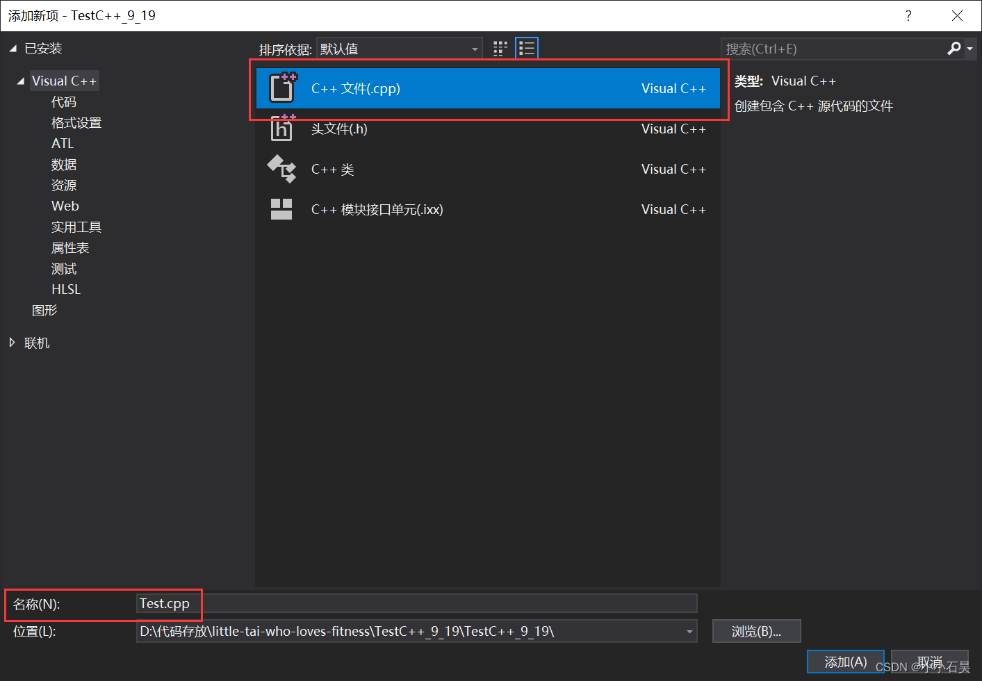Select the C++ 文件(.cpp) file icon
The image size is (982, 681).
click(283, 88)
